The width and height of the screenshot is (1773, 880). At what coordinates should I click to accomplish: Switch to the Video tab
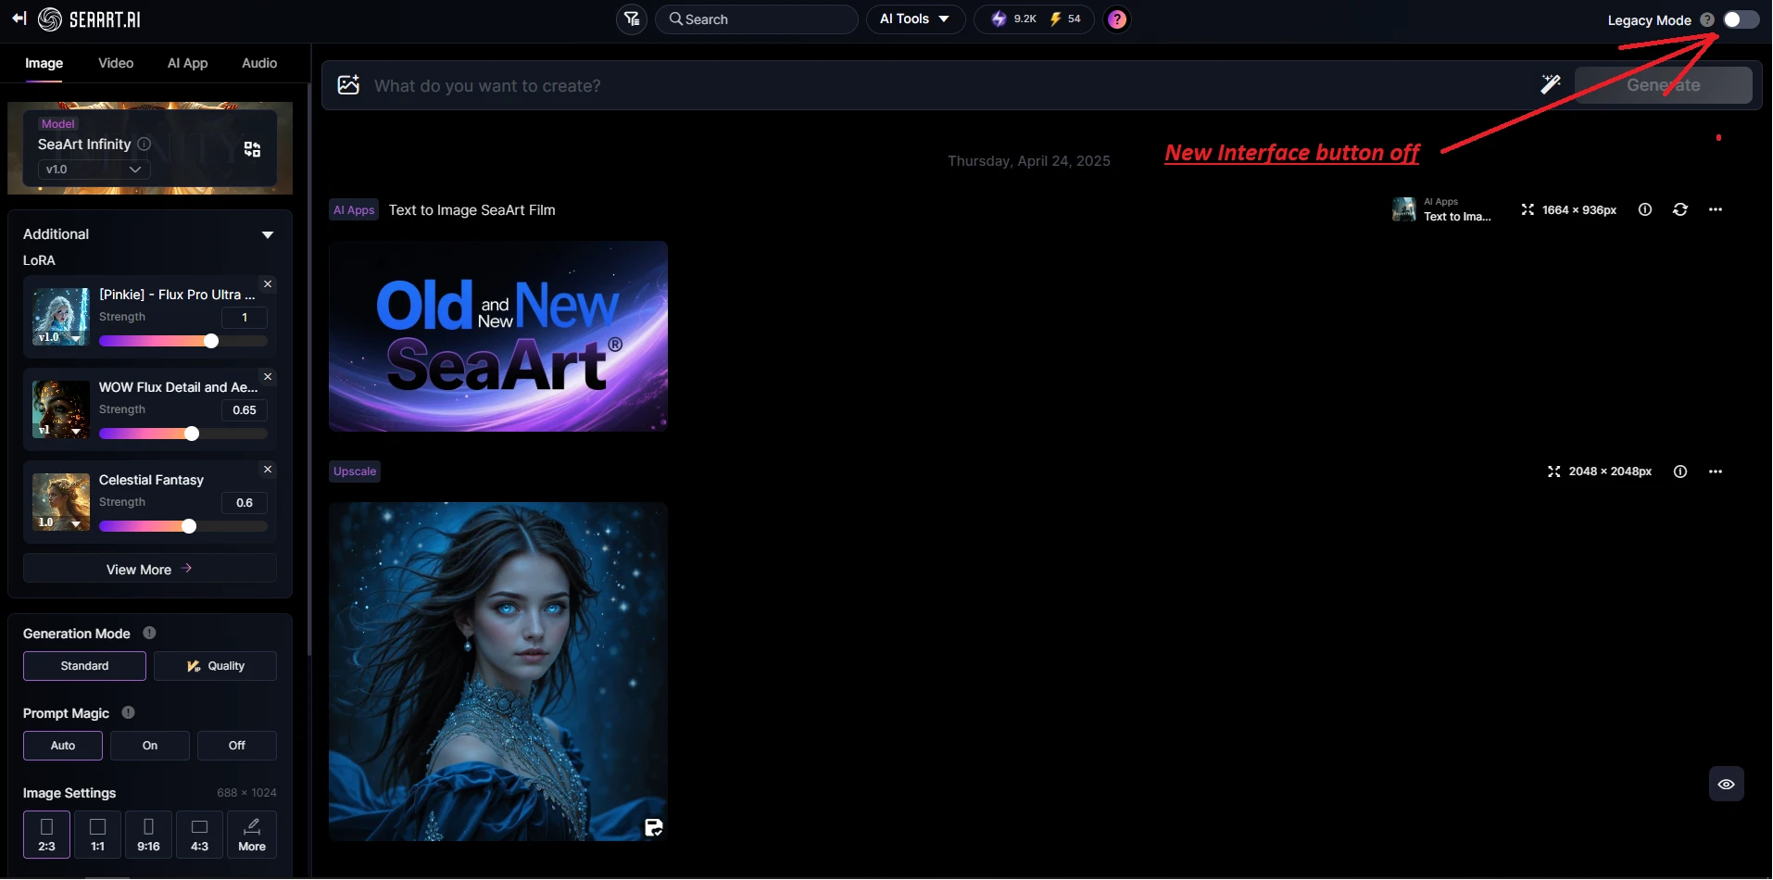pyautogui.click(x=116, y=63)
